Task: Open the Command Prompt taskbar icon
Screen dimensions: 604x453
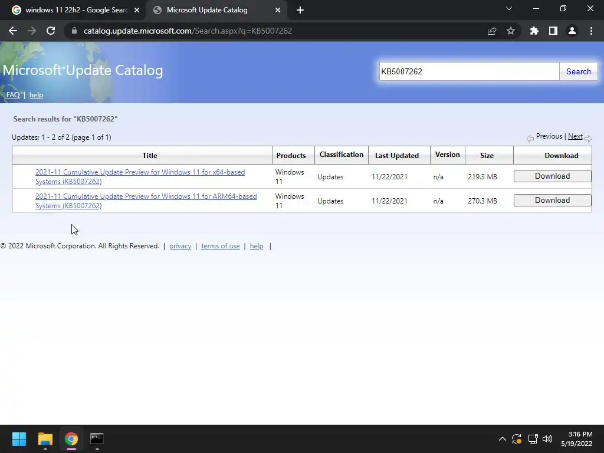Action: point(97,439)
